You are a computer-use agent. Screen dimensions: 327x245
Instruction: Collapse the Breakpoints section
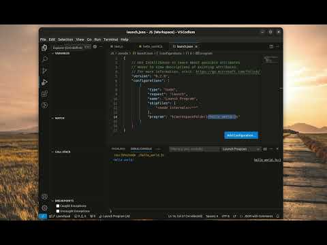63,201
